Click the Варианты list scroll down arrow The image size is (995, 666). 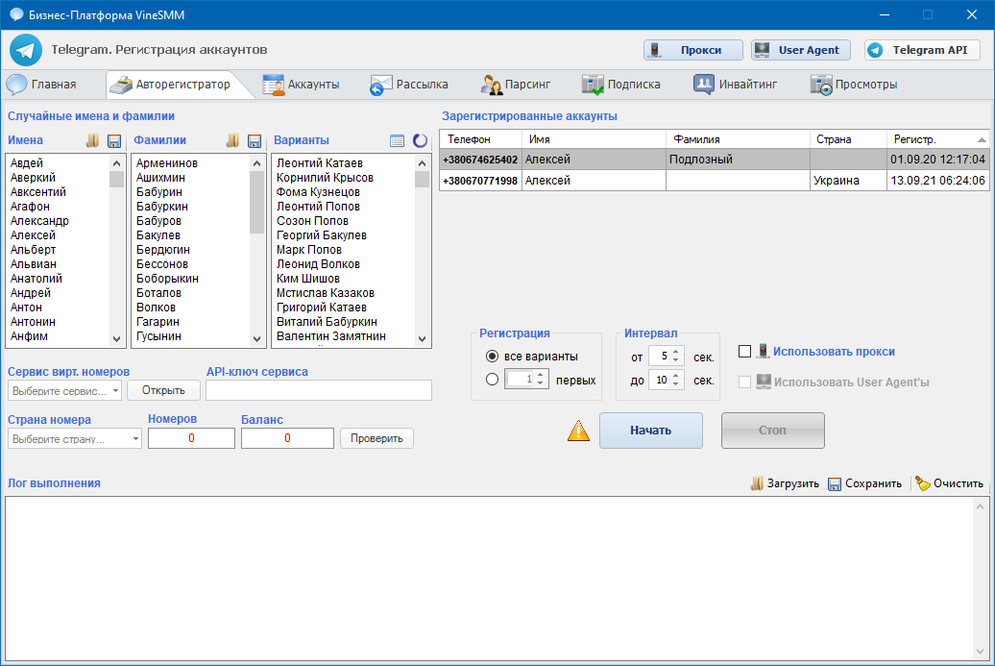[x=422, y=339]
